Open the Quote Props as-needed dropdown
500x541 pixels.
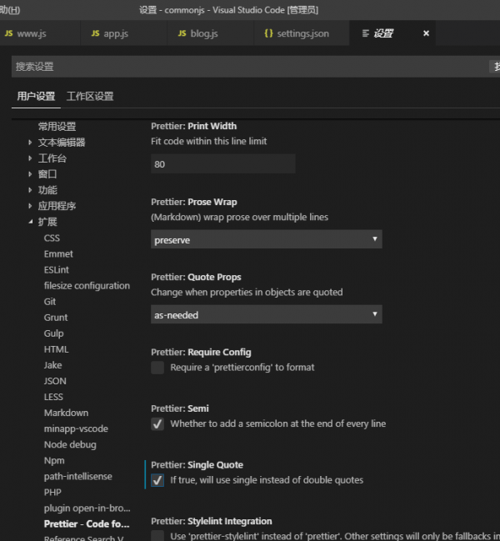click(x=266, y=314)
